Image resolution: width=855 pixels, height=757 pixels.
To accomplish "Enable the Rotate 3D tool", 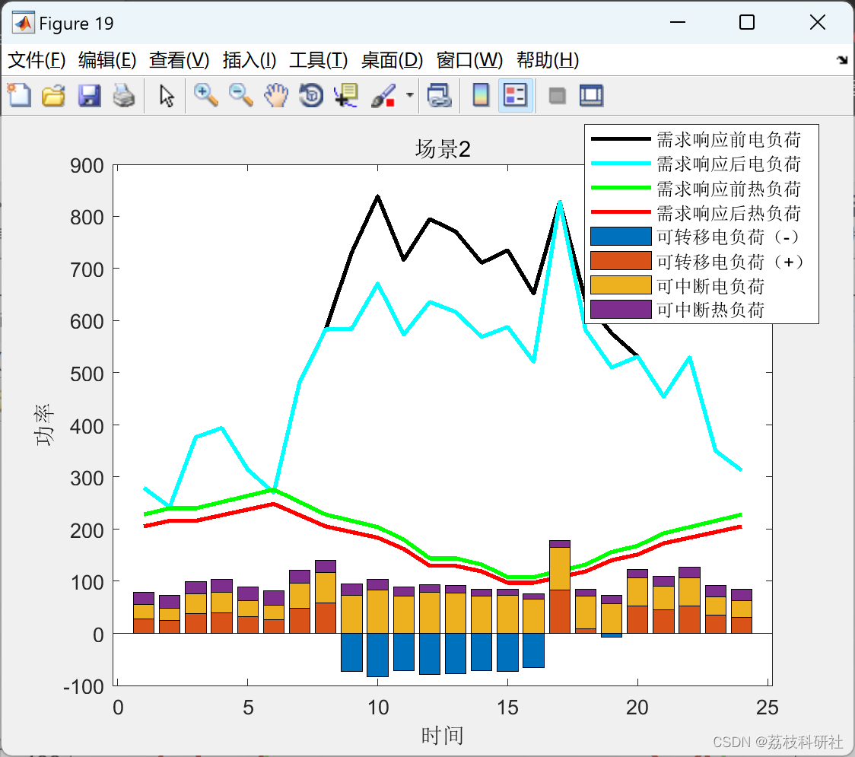I will 311,95.
